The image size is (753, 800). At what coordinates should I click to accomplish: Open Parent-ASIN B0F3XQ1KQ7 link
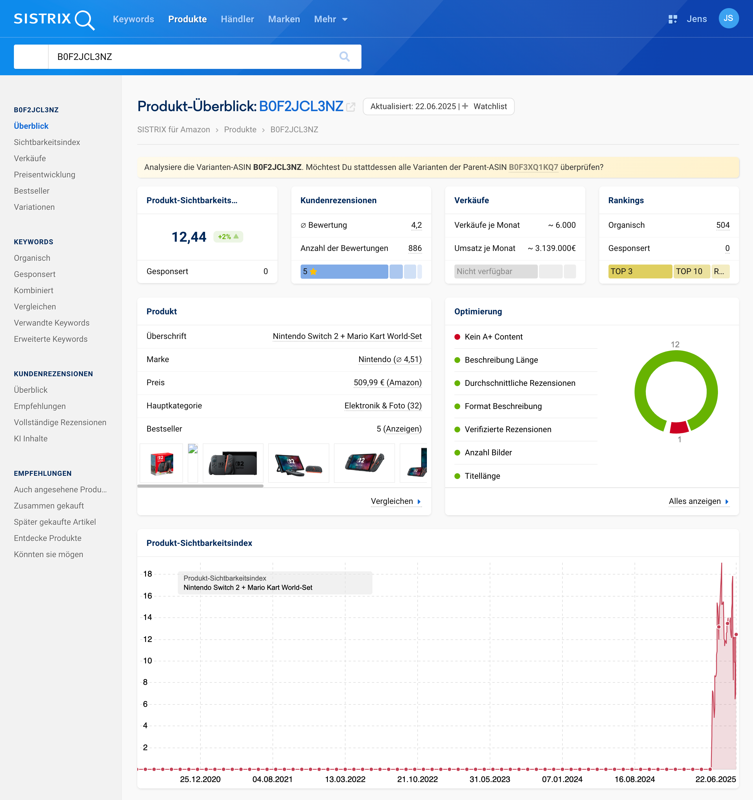point(533,167)
